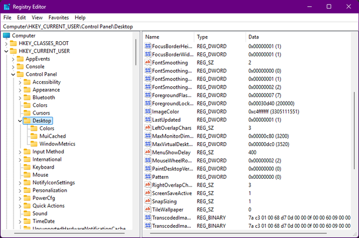Click the Registry Editor title bar app icon
This screenshot has height=238, width=359.
pyautogui.click(x=7, y=7)
